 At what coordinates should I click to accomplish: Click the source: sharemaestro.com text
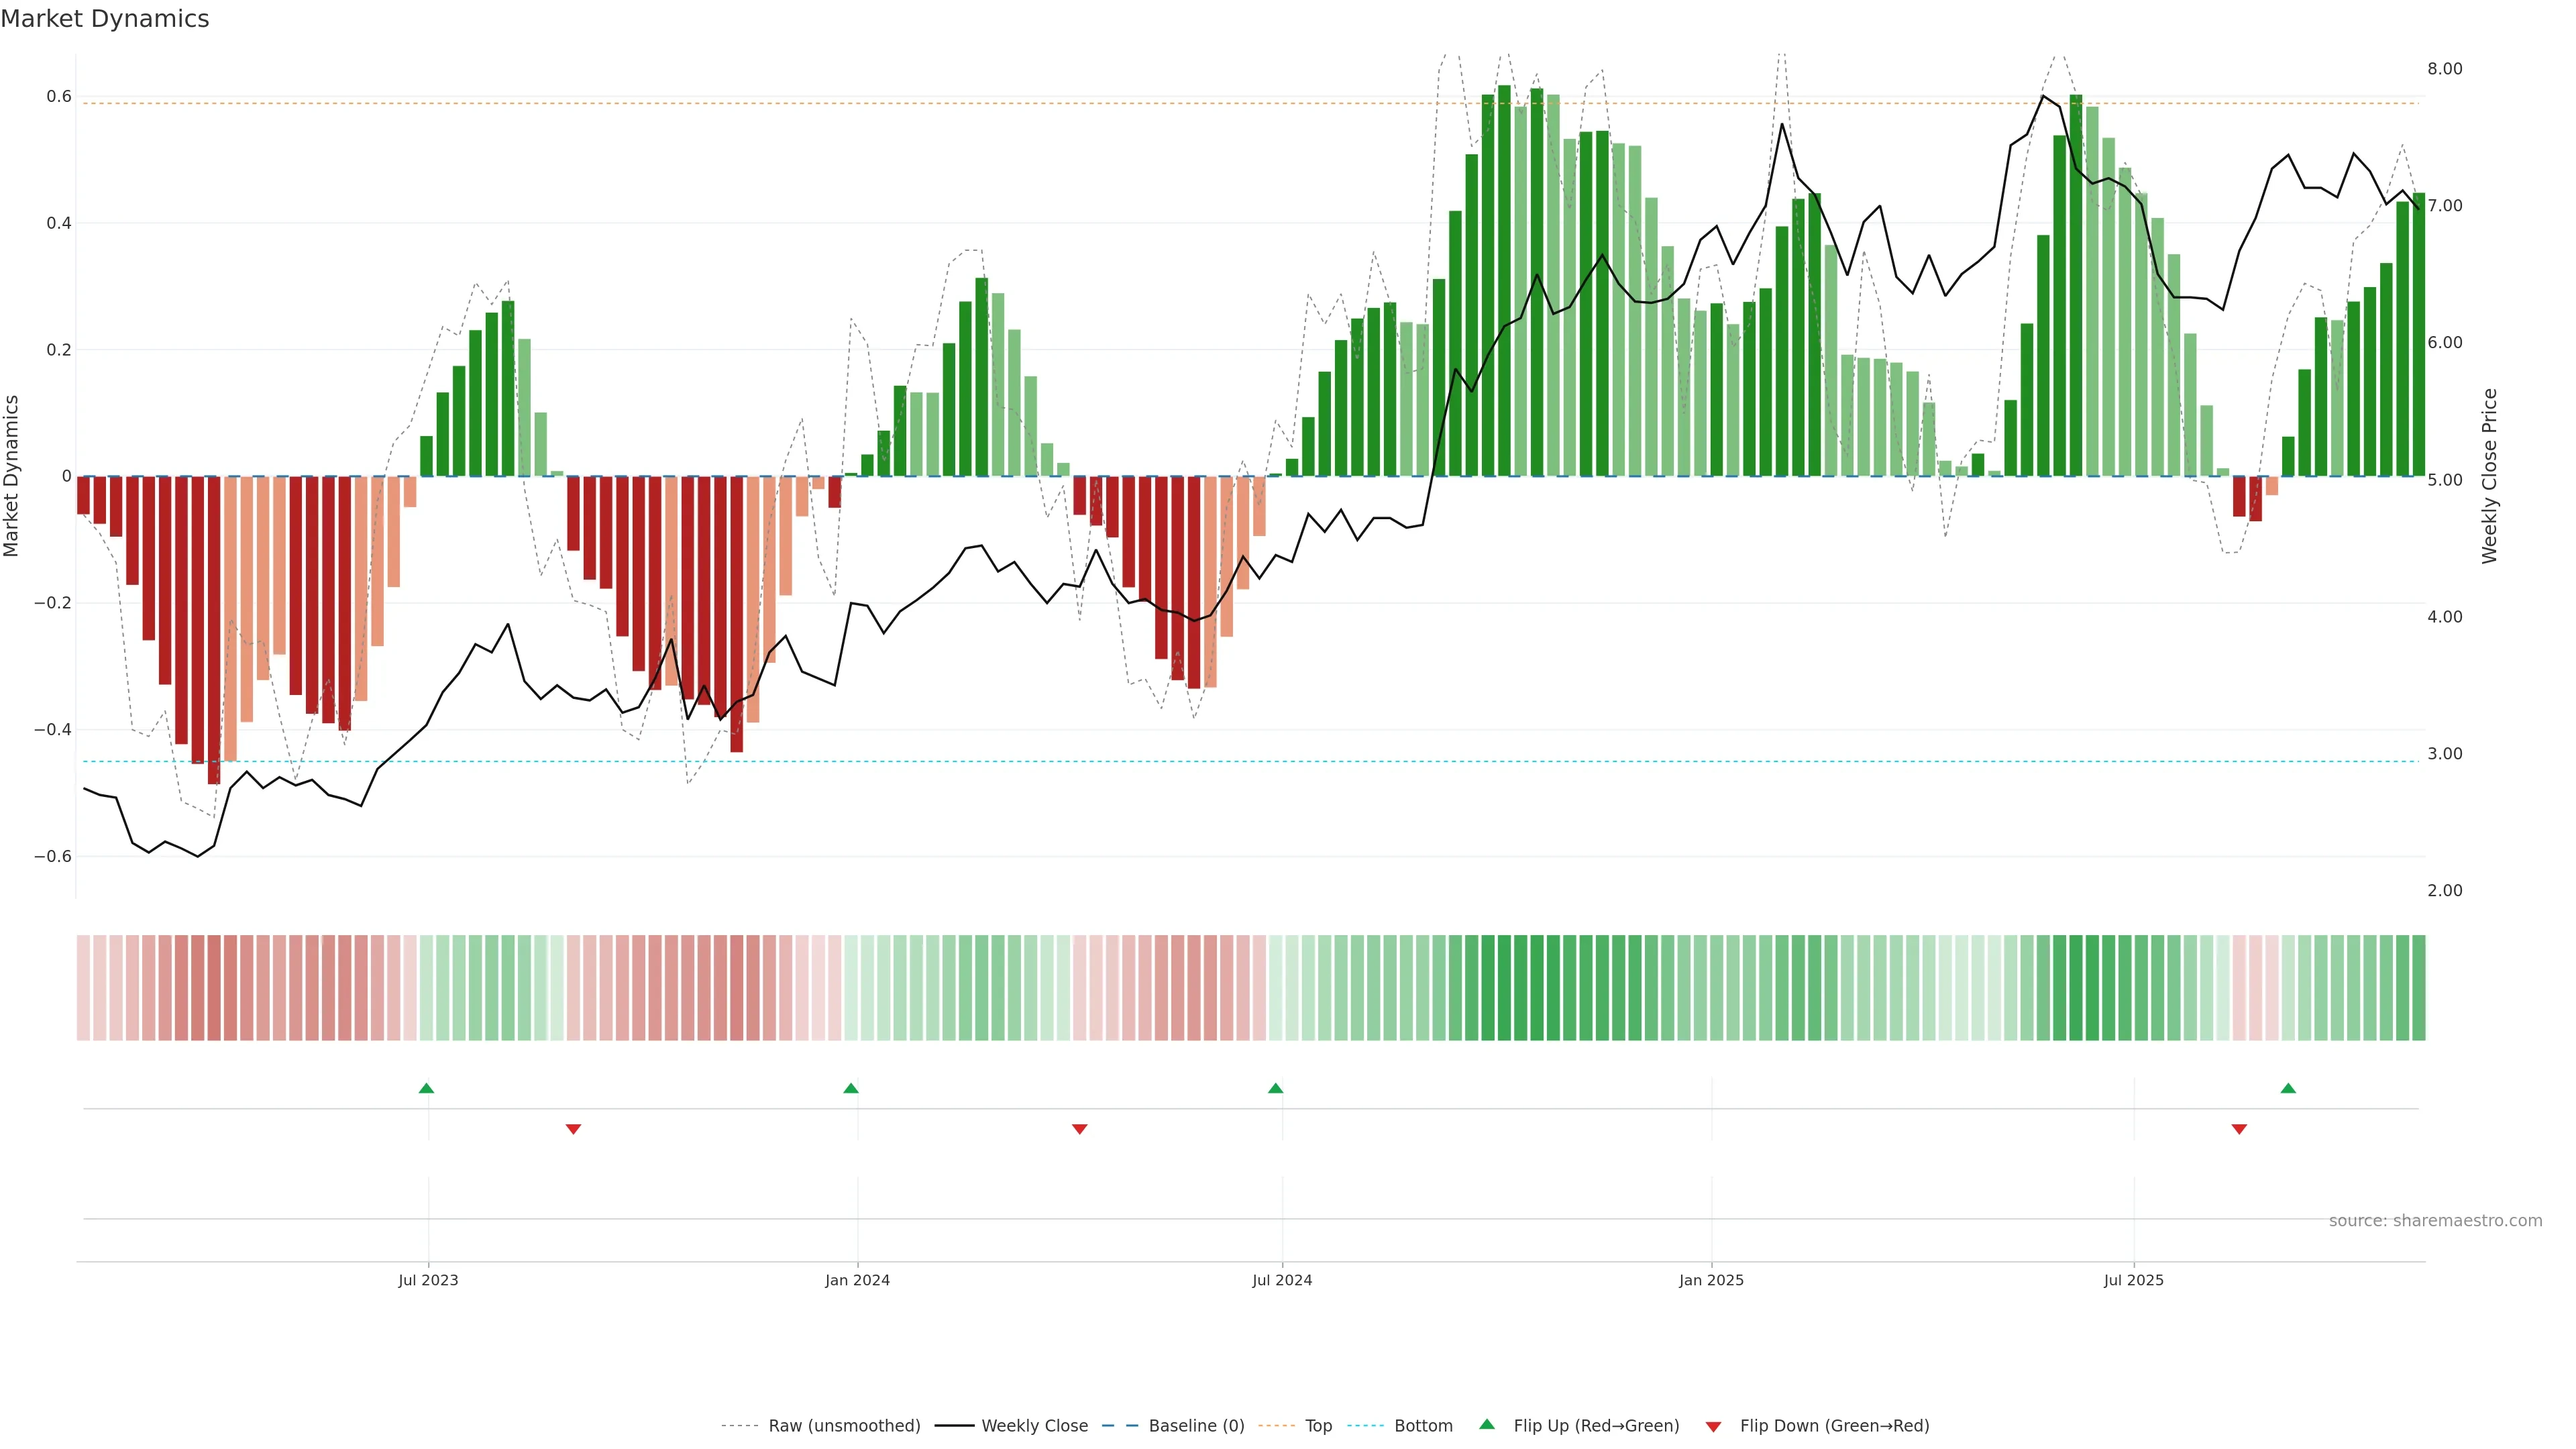click(2435, 1221)
